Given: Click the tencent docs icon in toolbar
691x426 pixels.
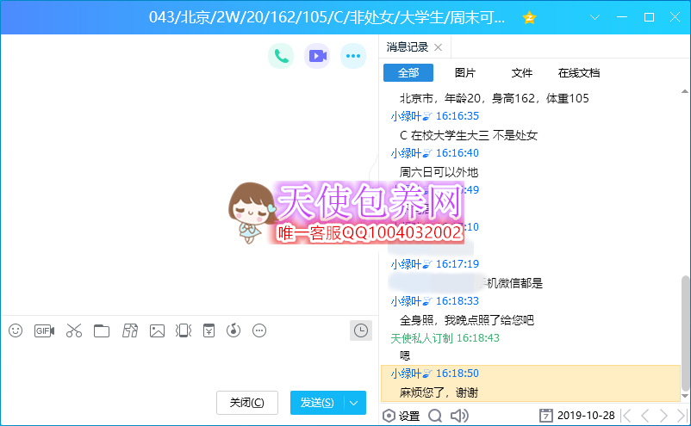Looking at the screenshot, I should point(130,330).
